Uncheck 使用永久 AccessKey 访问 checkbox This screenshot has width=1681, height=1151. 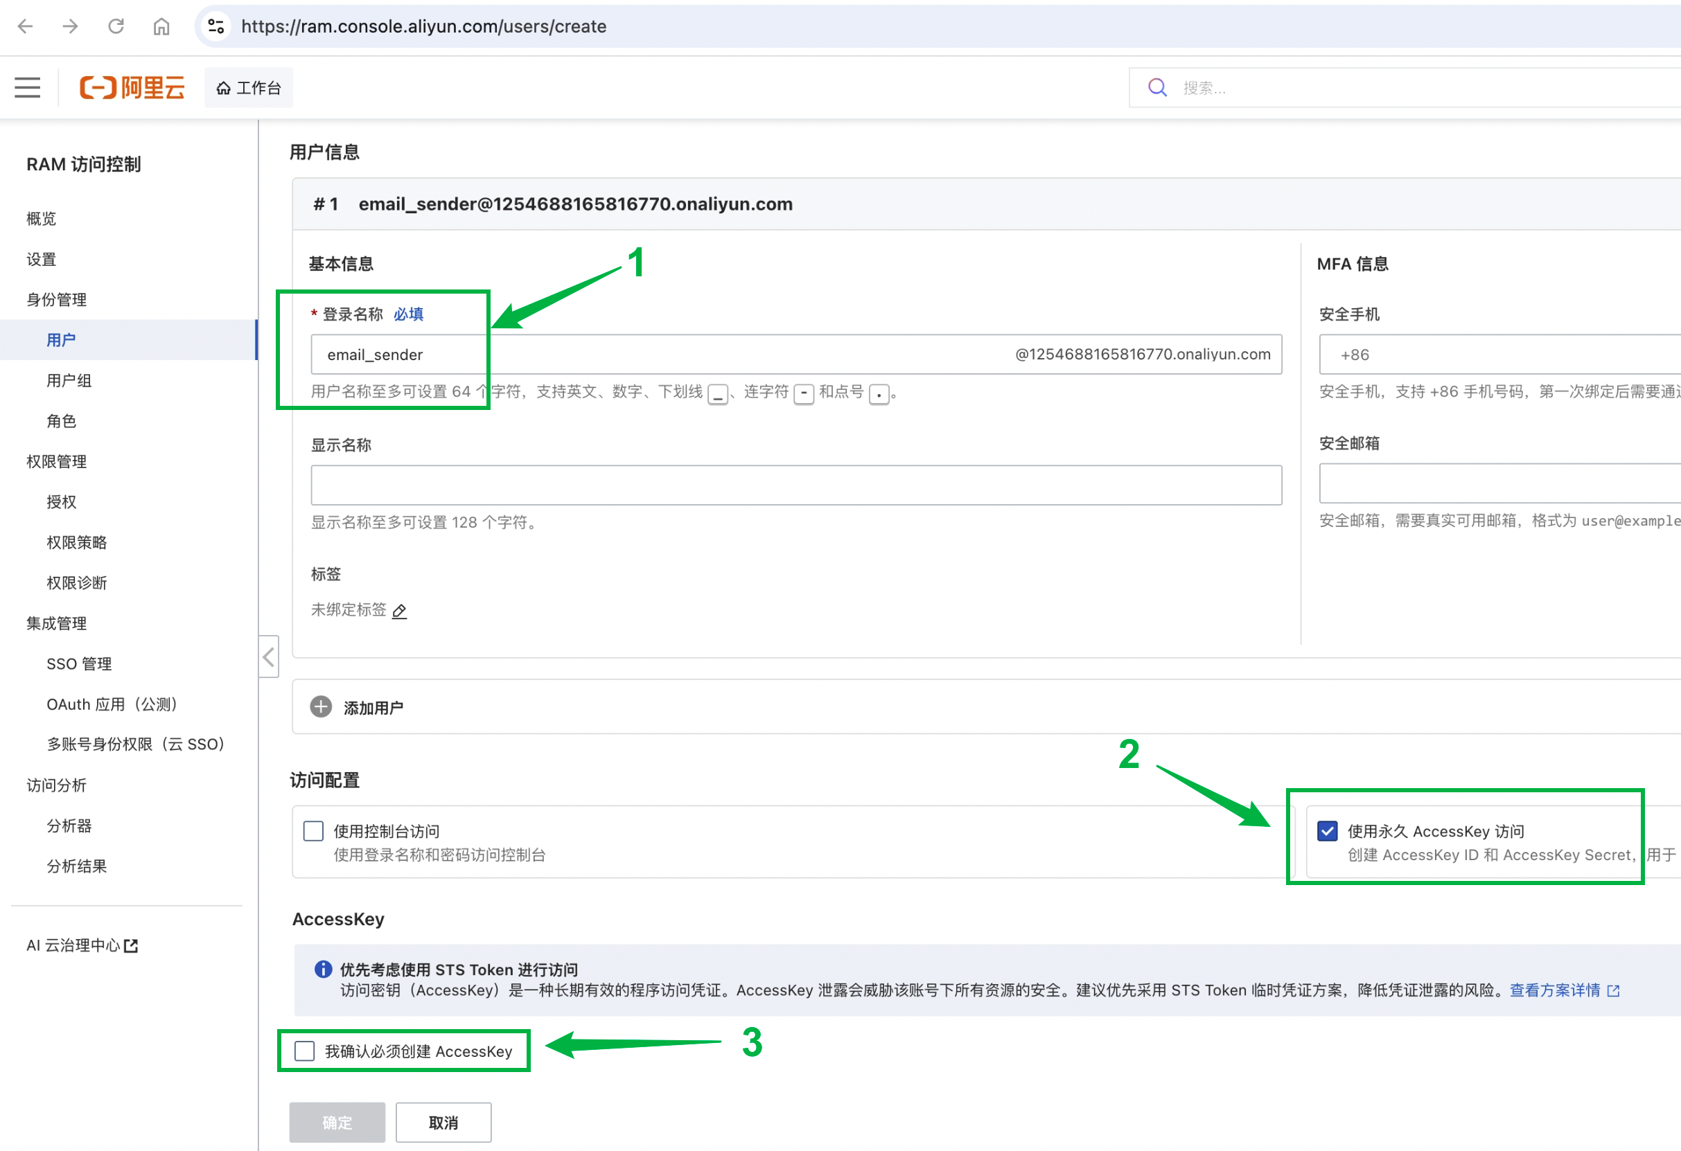point(1326,831)
